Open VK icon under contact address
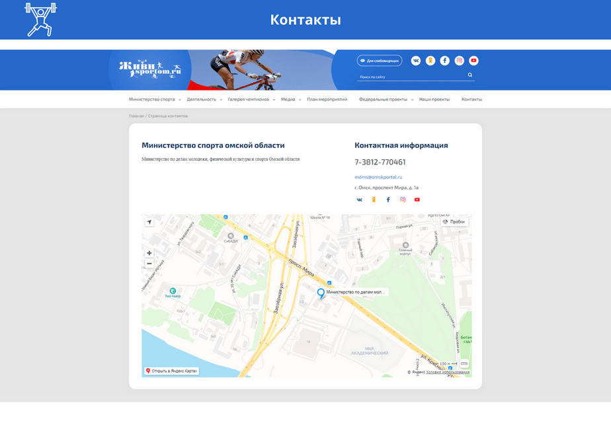 (x=359, y=200)
